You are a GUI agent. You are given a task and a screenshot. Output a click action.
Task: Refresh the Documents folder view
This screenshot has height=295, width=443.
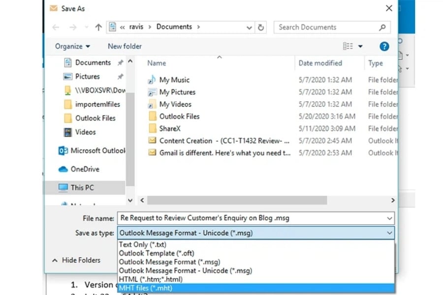pos(261,28)
